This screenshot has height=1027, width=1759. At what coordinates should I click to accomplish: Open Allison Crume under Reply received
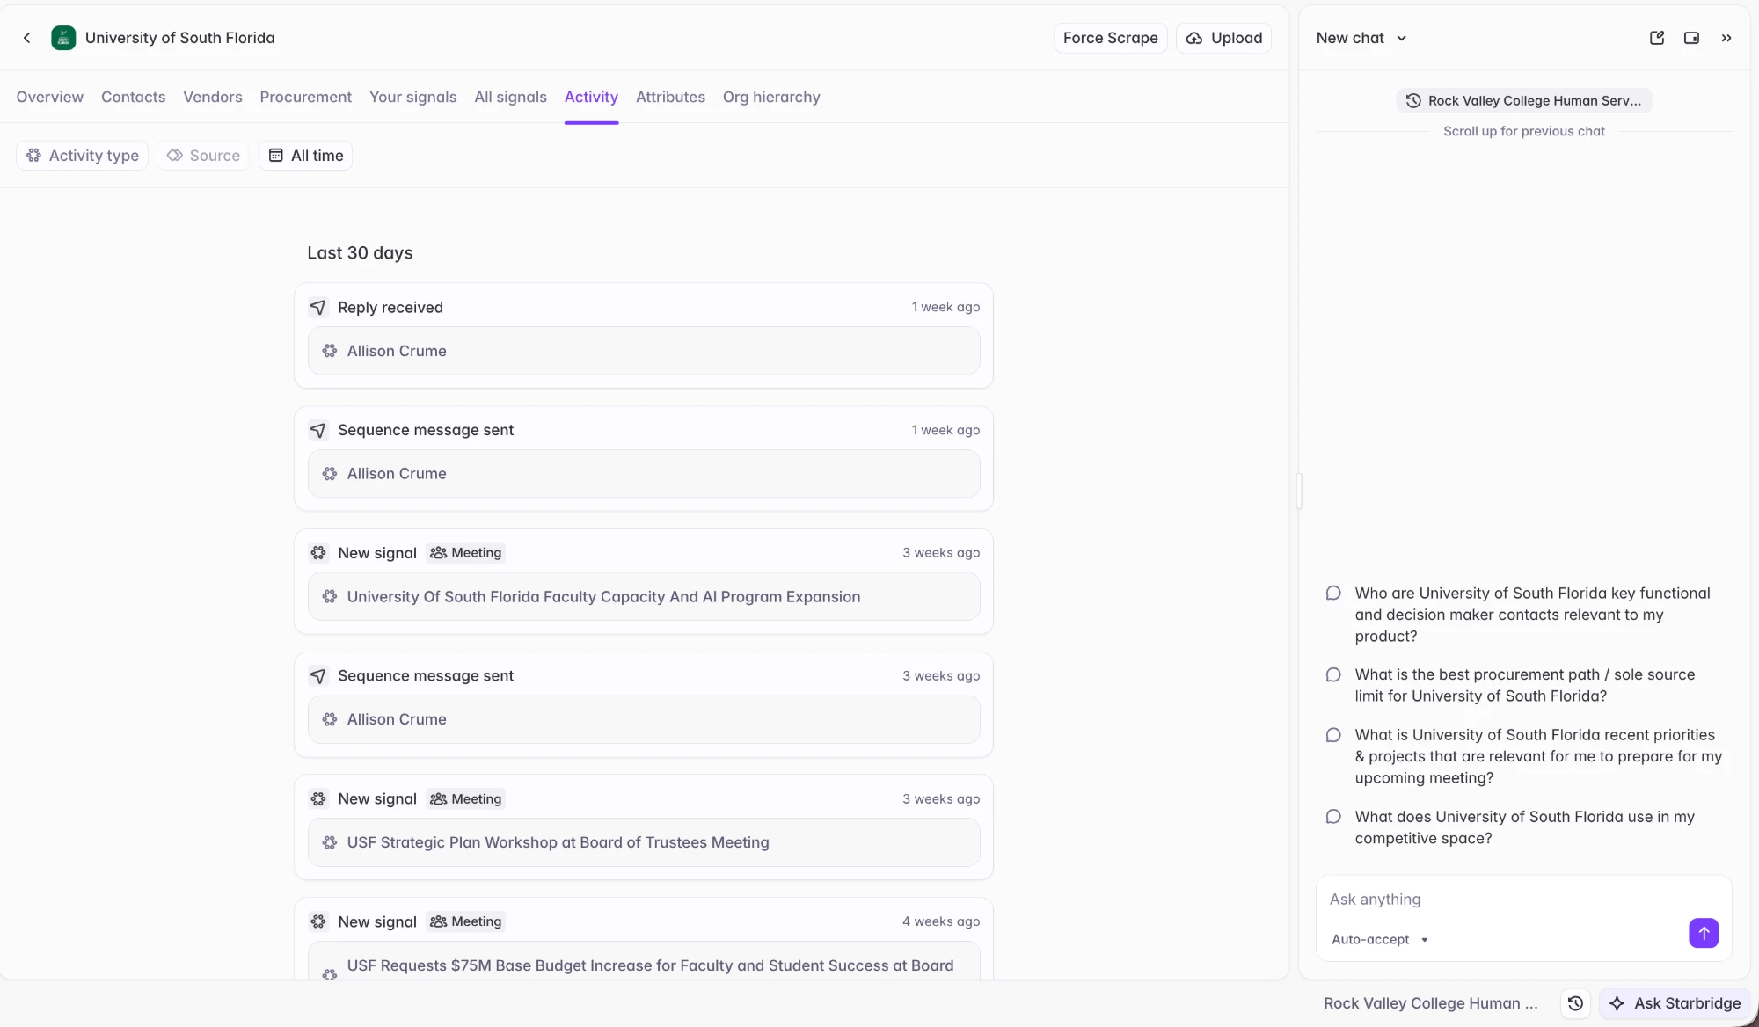point(644,351)
